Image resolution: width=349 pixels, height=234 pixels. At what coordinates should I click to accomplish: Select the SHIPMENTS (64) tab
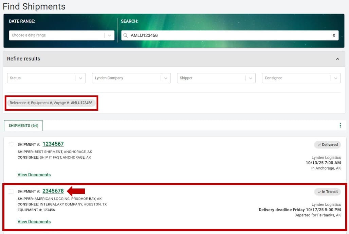coord(23,125)
